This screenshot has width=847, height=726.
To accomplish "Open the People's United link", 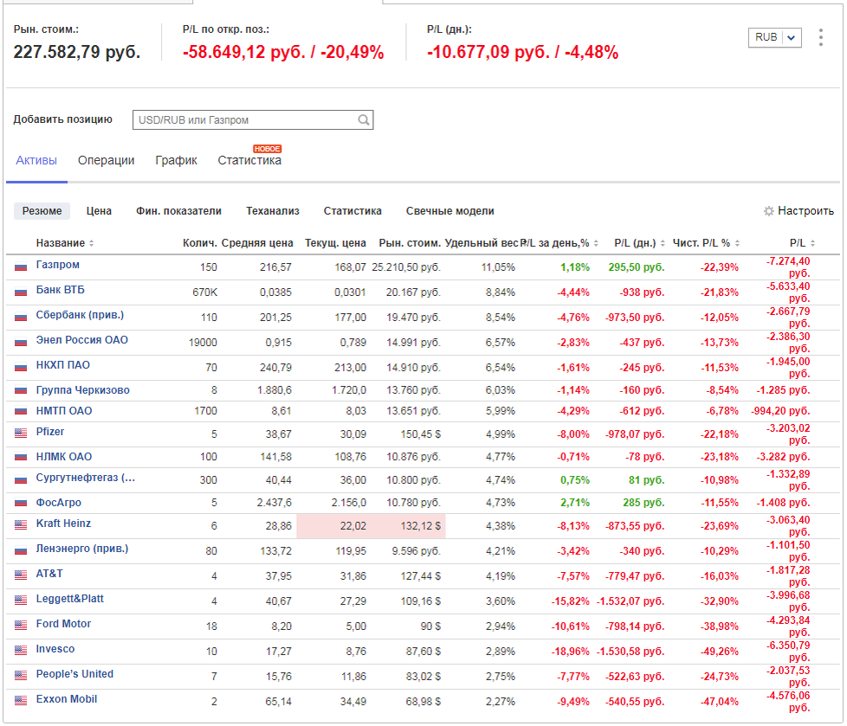I will 75,674.
